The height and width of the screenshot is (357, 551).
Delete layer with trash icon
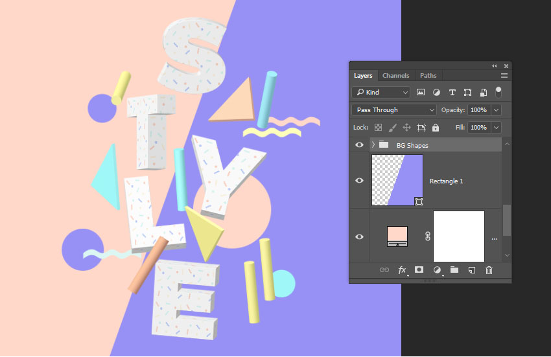[489, 270]
